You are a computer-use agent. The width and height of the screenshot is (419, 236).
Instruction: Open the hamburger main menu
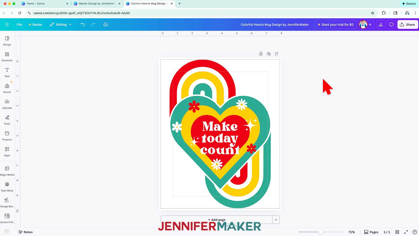[x=7, y=24]
